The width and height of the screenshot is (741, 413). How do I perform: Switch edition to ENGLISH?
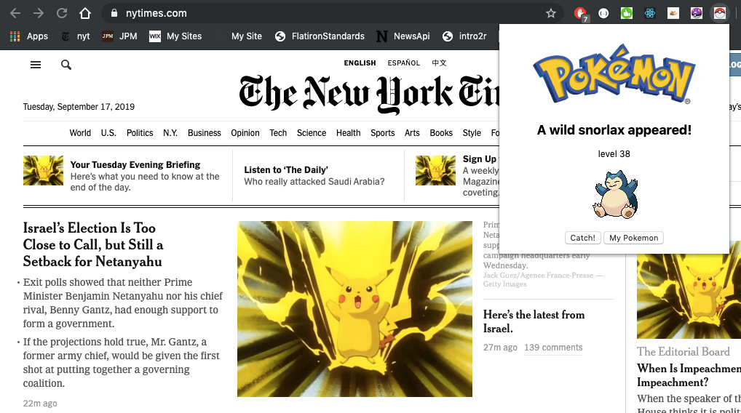click(360, 63)
